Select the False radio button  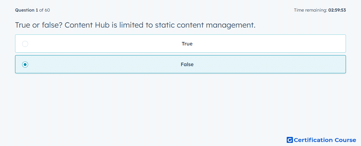point(25,65)
